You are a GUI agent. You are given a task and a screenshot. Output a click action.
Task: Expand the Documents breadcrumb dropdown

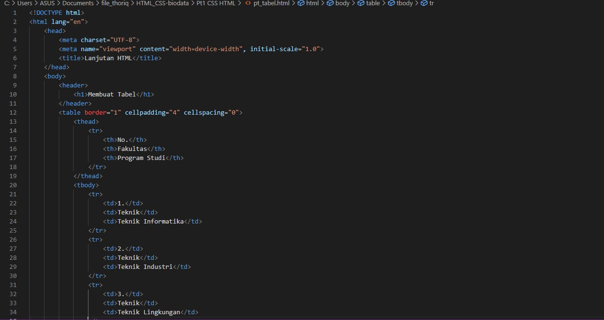[77, 3]
